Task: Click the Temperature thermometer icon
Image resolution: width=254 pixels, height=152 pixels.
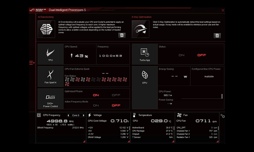Action: click(134, 115)
